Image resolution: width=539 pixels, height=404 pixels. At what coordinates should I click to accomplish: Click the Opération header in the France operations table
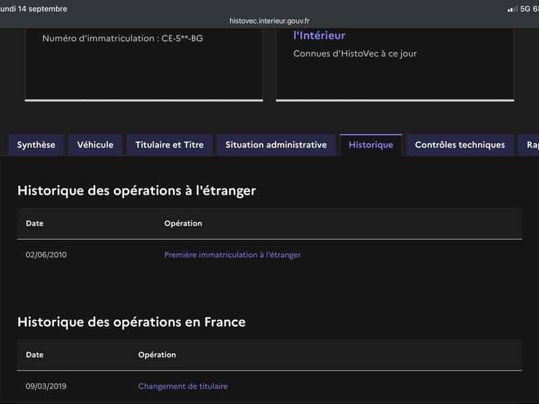point(157,355)
